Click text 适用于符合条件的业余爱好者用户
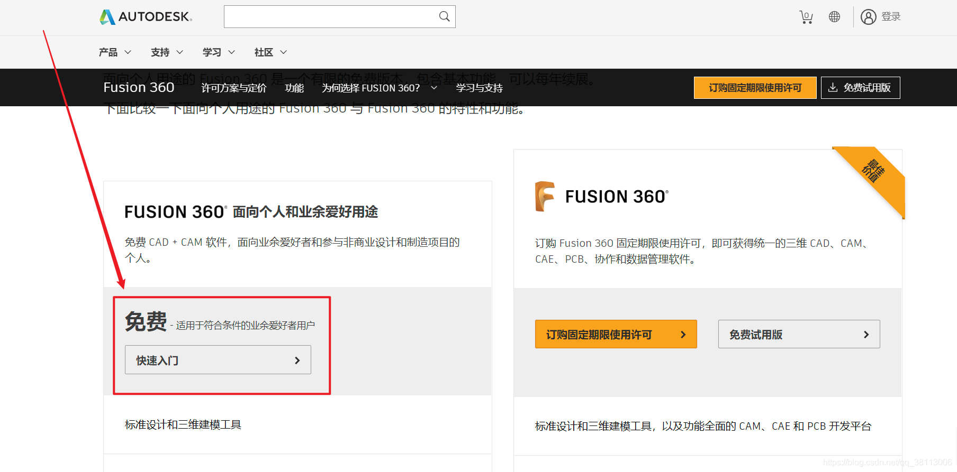Screen dimensions: 957x472 pos(245,326)
